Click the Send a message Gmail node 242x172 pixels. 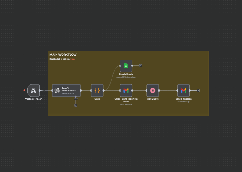pyautogui.click(x=183, y=90)
